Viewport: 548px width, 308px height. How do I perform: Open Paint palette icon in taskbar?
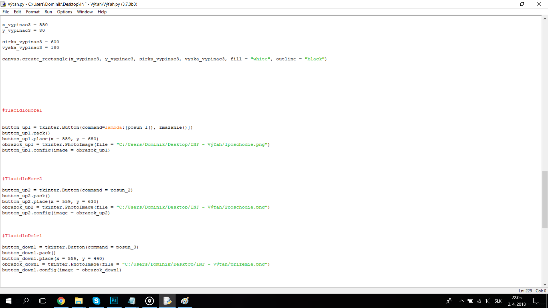pyautogui.click(x=185, y=301)
